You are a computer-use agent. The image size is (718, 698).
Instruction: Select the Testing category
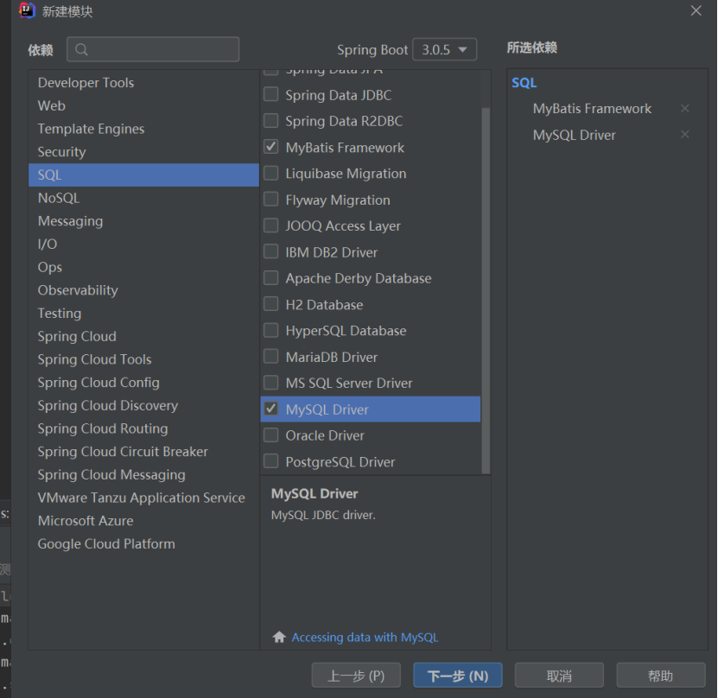[x=143, y=313]
